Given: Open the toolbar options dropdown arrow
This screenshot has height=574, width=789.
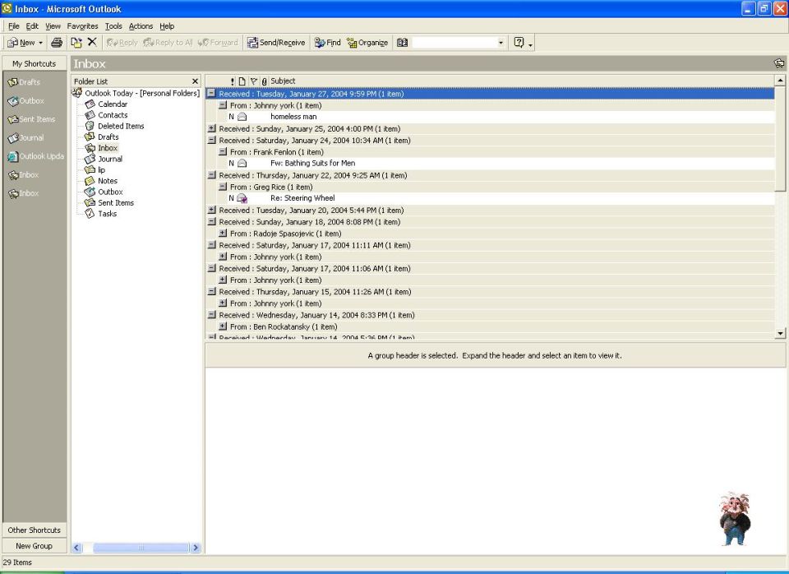Looking at the screenshot, I should [x=530, y=44].
